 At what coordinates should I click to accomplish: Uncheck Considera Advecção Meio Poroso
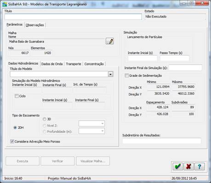point(12,141)
